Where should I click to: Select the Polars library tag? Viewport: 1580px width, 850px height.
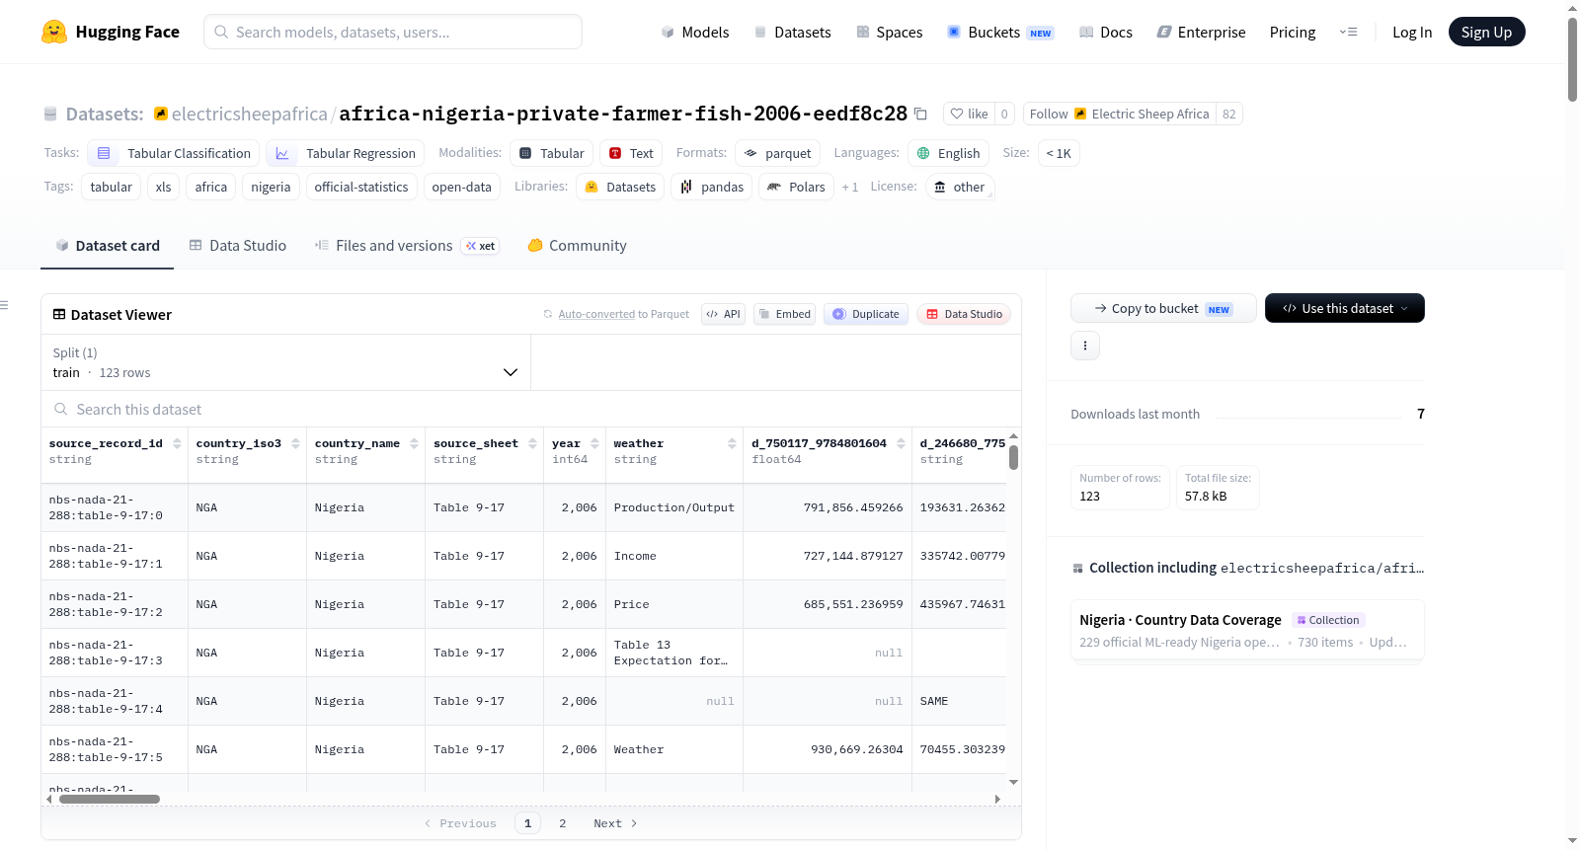click(x=796, y=187)
